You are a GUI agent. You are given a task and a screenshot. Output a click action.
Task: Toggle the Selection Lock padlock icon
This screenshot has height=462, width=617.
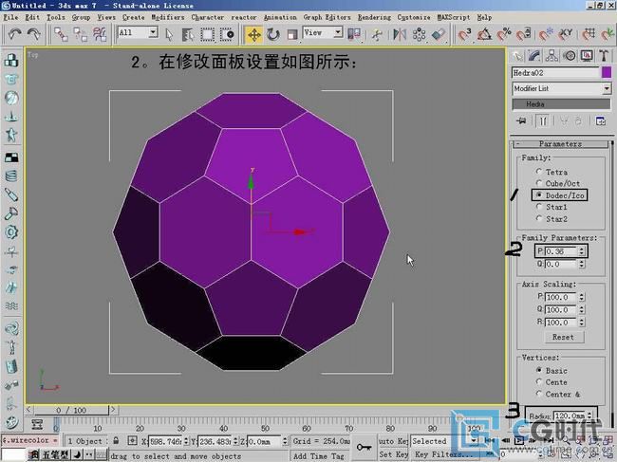[116, 440]
